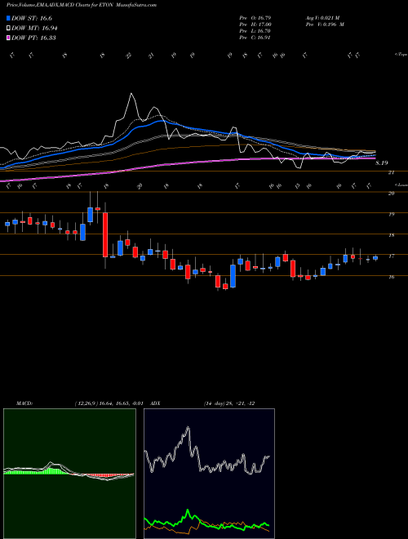The height and width of the screenshot is (539, 408).
Task: Click the 'MACD:' panel heading
Action: 24,403
